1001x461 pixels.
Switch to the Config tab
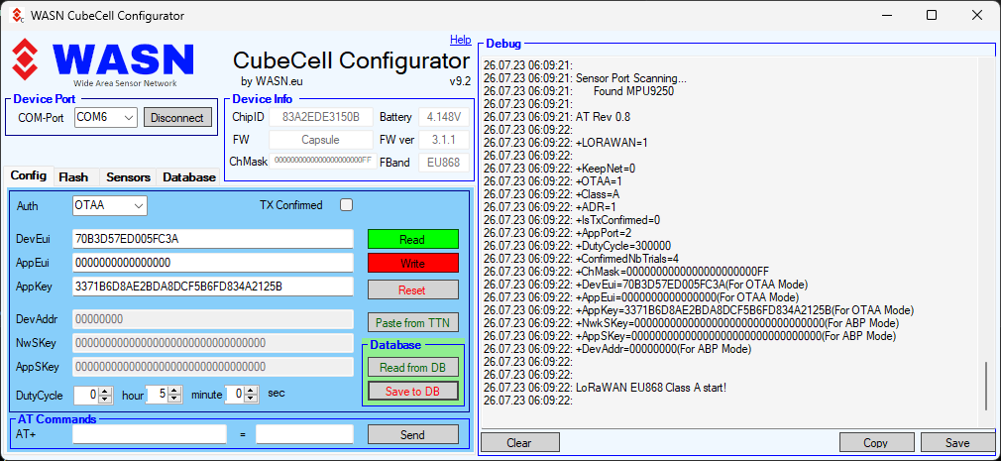[29, 176]
